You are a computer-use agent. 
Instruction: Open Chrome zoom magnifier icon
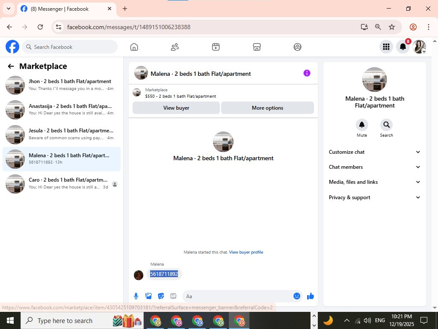(x=378, y=27)
